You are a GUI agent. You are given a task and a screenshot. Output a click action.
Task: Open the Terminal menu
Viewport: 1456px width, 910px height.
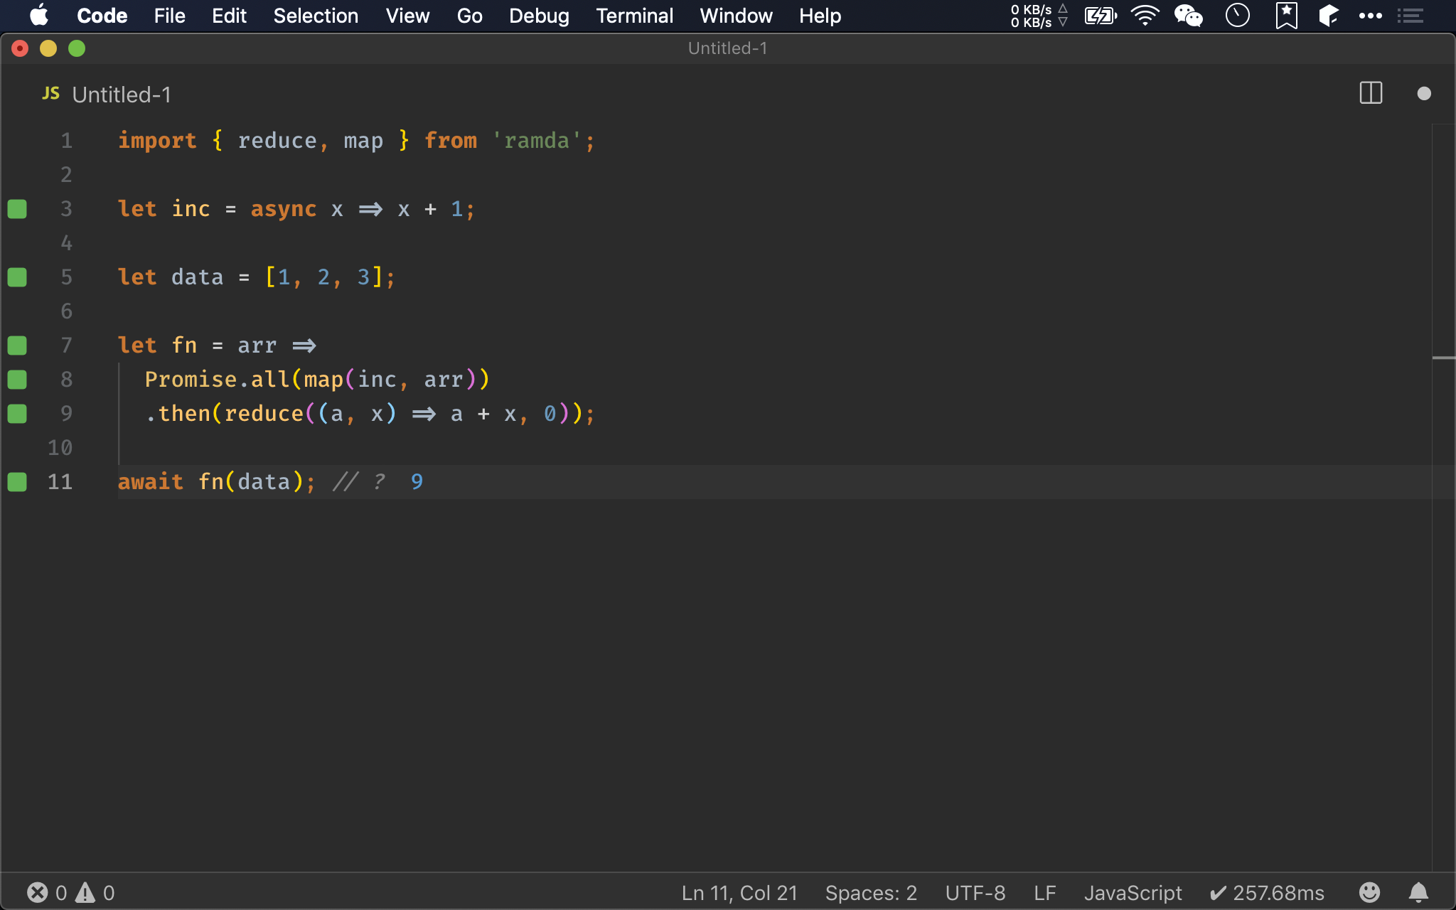point(634,16)
